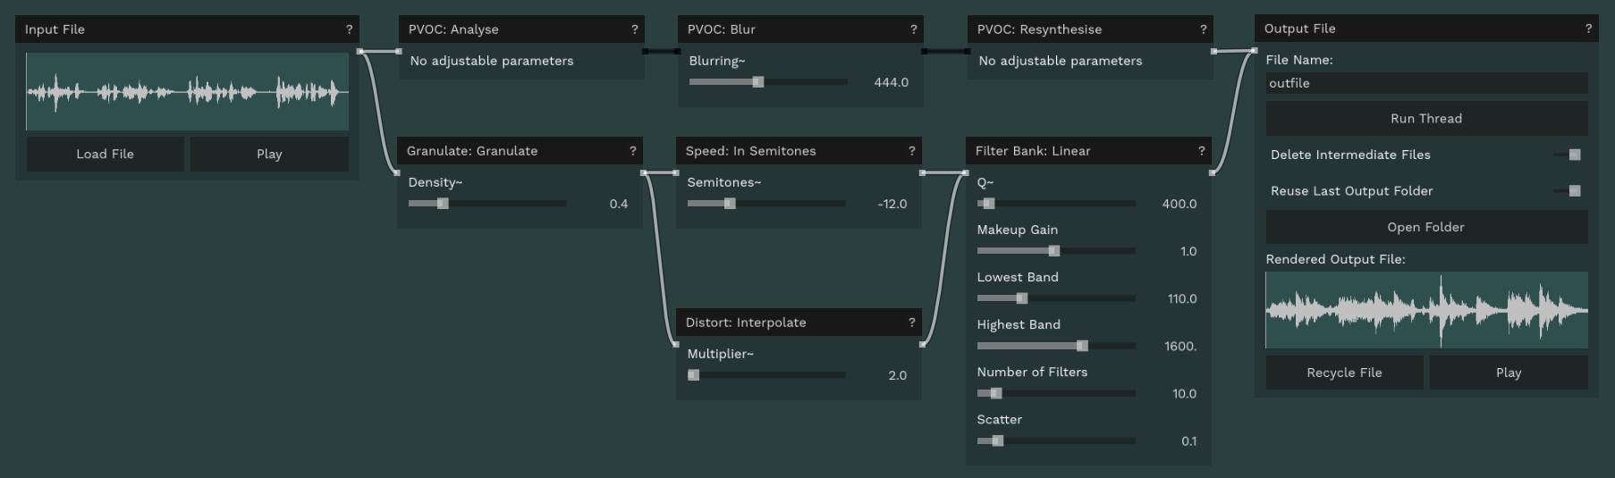Open PVOC: Resynthesise help icon

tap(1203, 29)
